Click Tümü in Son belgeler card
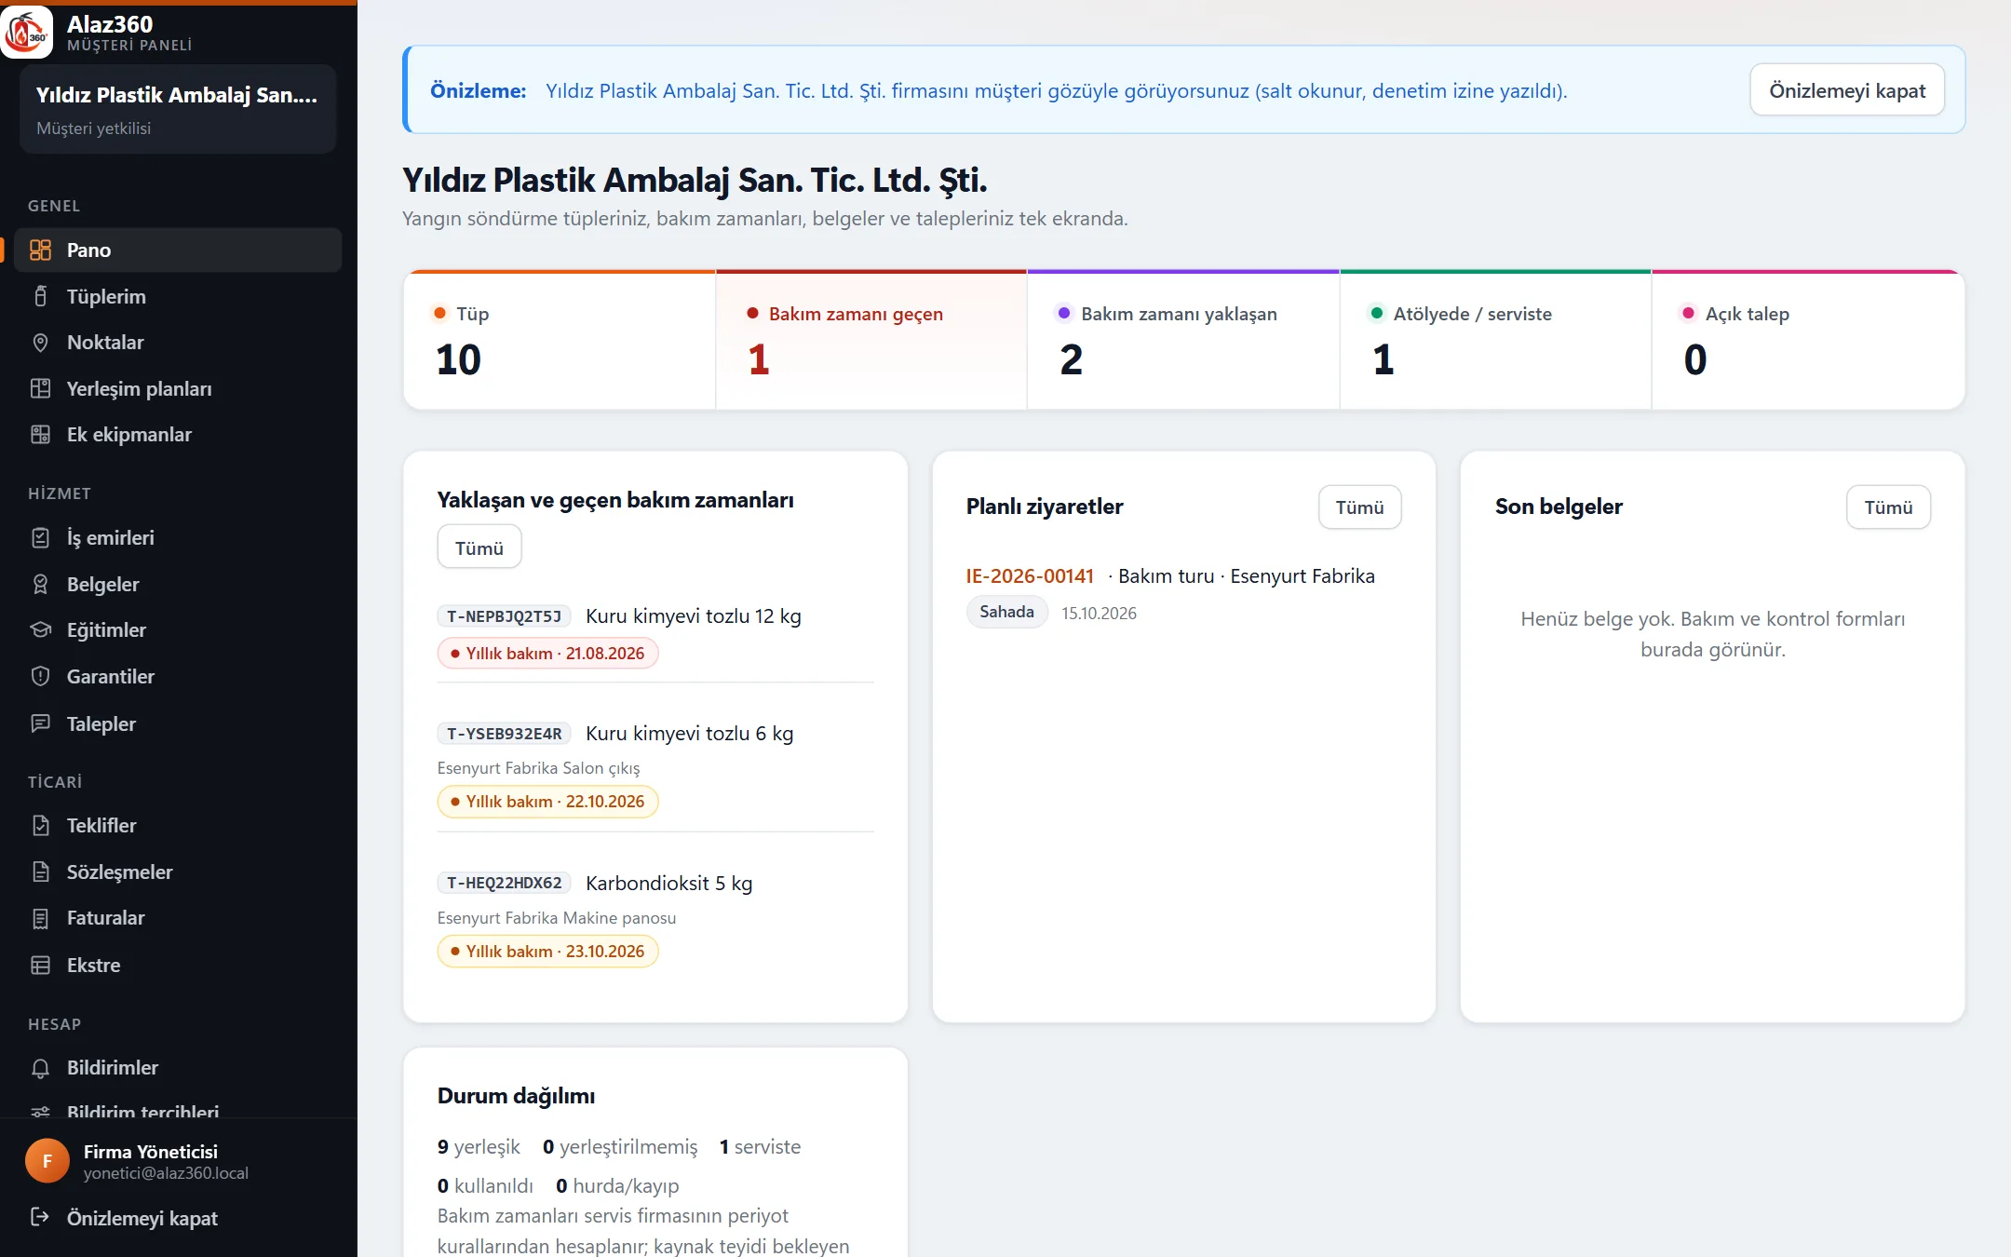 1888,507
